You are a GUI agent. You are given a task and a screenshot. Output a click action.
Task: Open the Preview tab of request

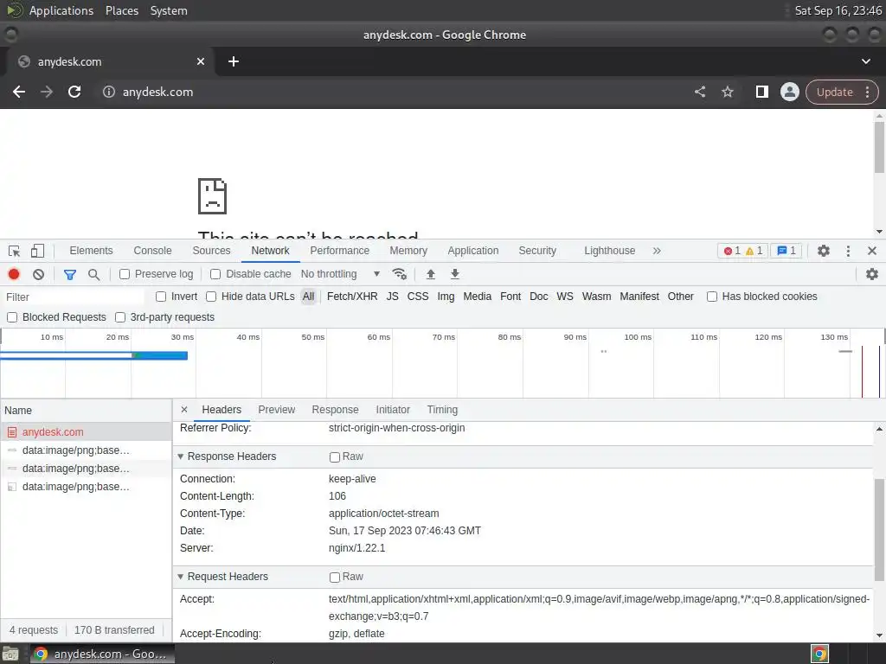pyautogui.click(x=276, y=409)
